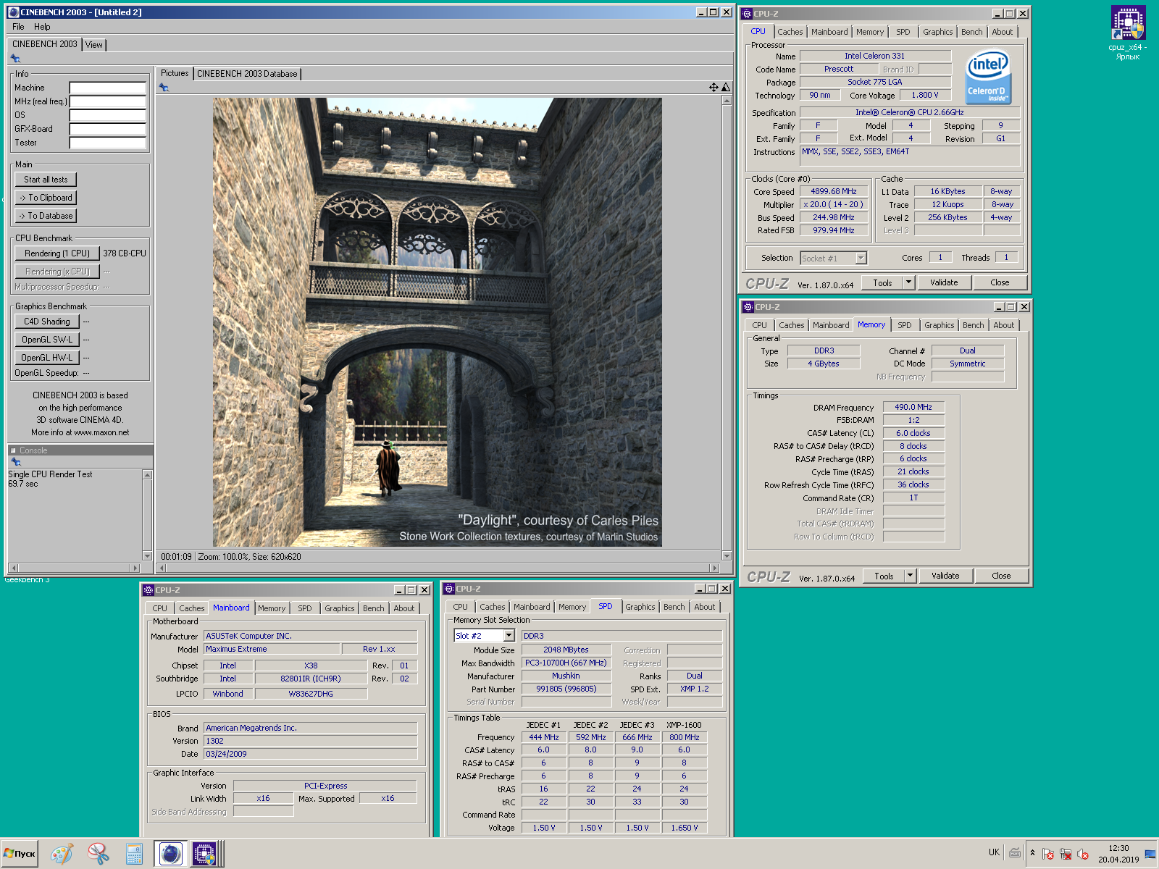The height and width of the screenshot is (869, 1159).
Task: Click into the GFX-Board field
Action: 108,129
